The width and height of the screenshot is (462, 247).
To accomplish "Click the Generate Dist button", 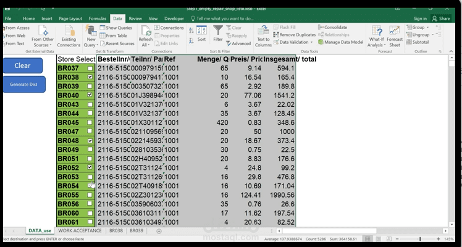I will click(x=24, y=84).
